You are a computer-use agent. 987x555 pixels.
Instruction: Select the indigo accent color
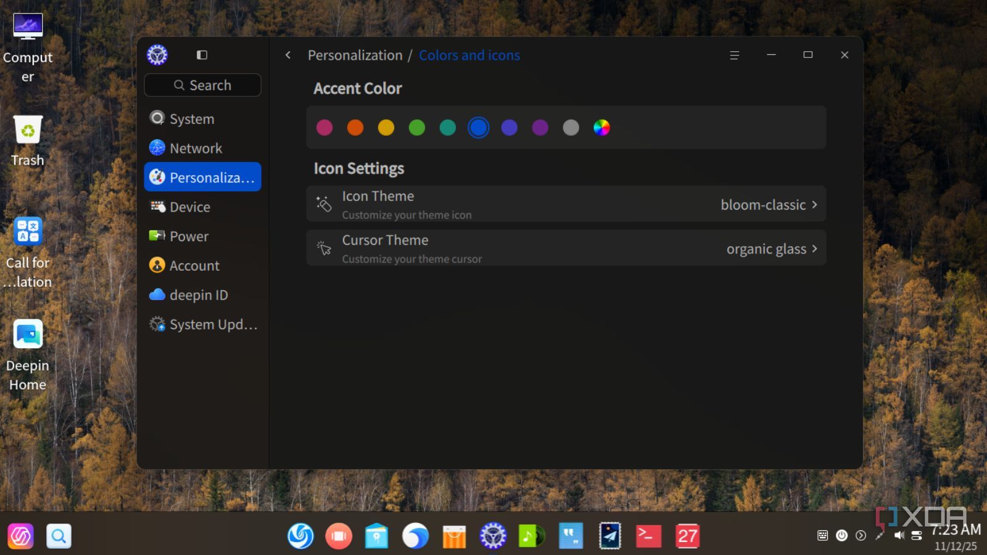510,128
